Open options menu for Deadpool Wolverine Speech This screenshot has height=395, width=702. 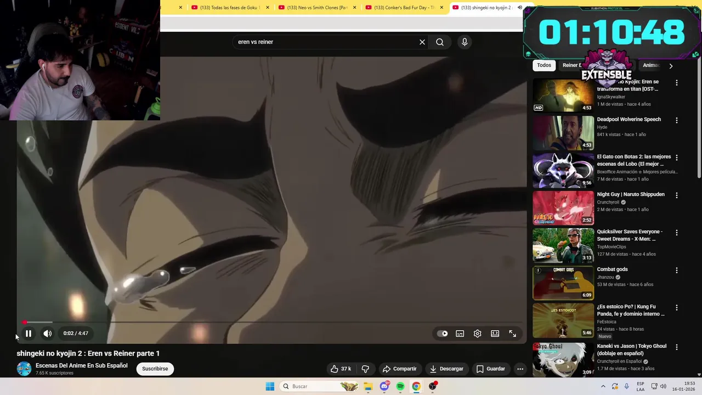click(677, 120)
